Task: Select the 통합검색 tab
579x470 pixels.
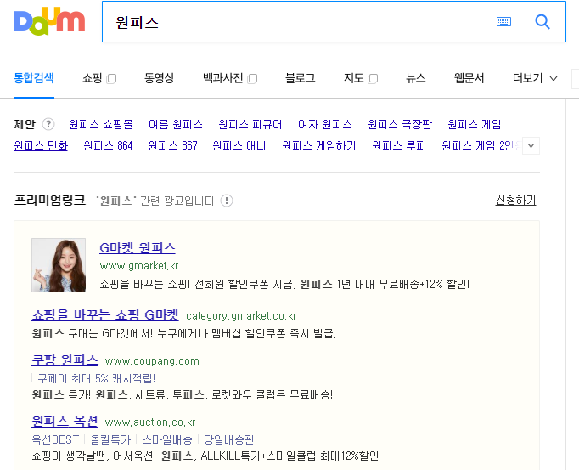Action: [x=34, y=78]
